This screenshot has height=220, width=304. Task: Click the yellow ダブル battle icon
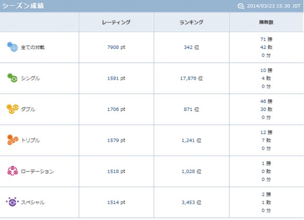click(x=12, y=109)
